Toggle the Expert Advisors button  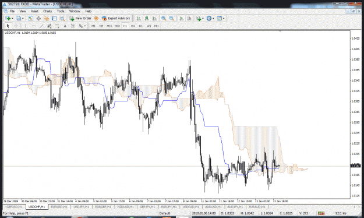[116, 18]
